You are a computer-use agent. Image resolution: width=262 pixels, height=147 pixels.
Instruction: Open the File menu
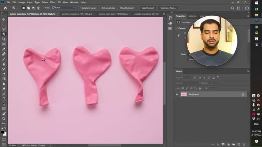(x=8, y=2)
